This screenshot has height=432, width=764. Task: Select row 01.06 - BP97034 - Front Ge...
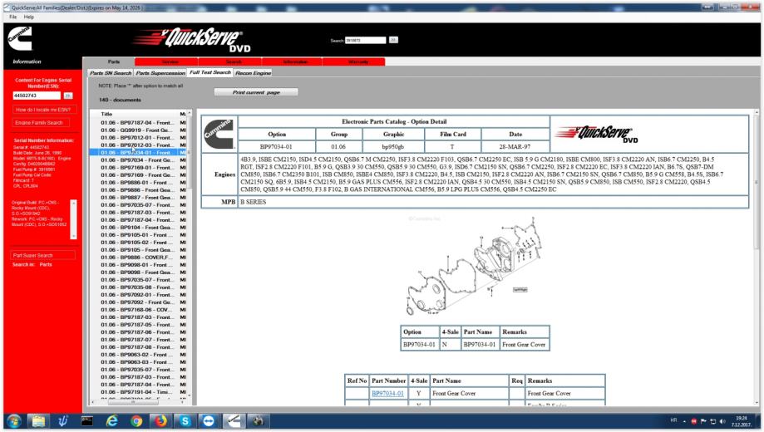click(138, 160)
